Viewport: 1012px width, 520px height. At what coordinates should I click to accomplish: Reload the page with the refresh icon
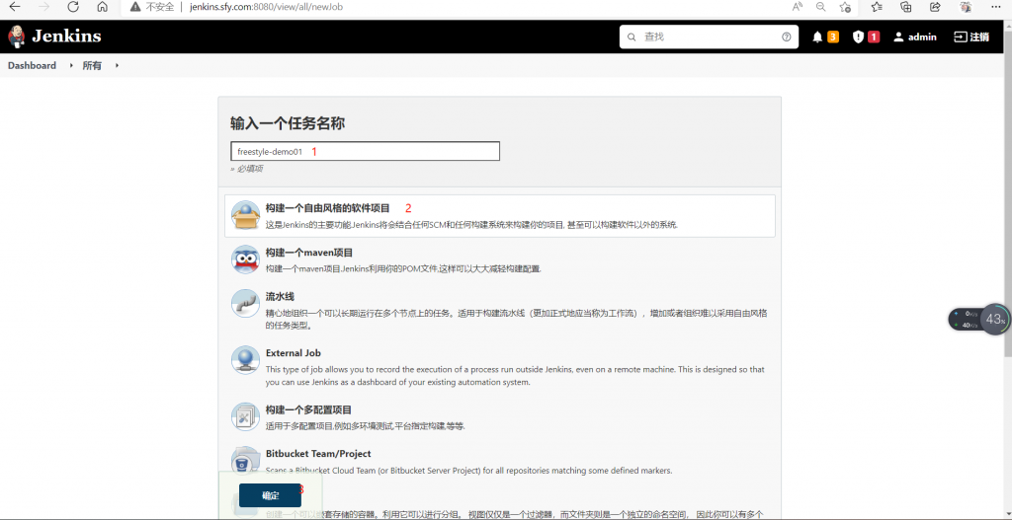tap(73, 7)
